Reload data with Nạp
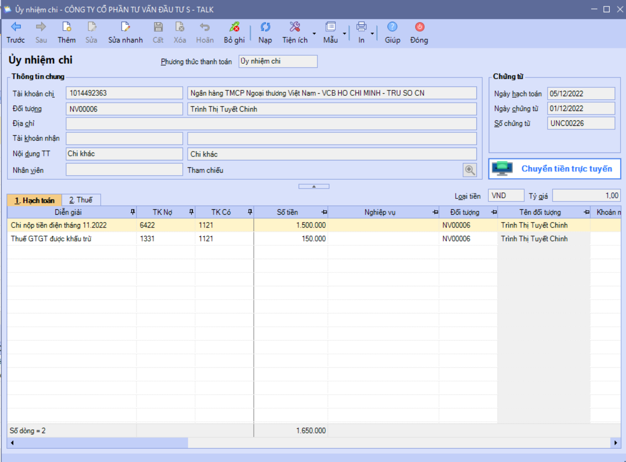The height and width of the screenshot is (462, 626). click(x=265, y=33)
